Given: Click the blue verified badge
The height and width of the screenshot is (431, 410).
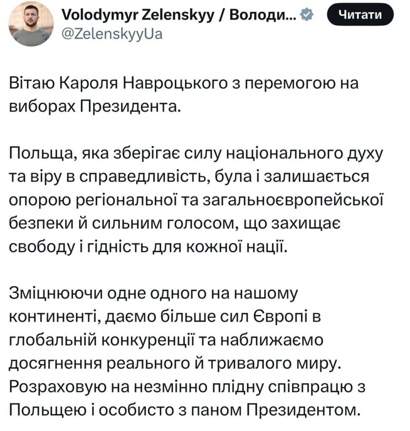Looking at the screenshot, I should click(x=307, y=16).
